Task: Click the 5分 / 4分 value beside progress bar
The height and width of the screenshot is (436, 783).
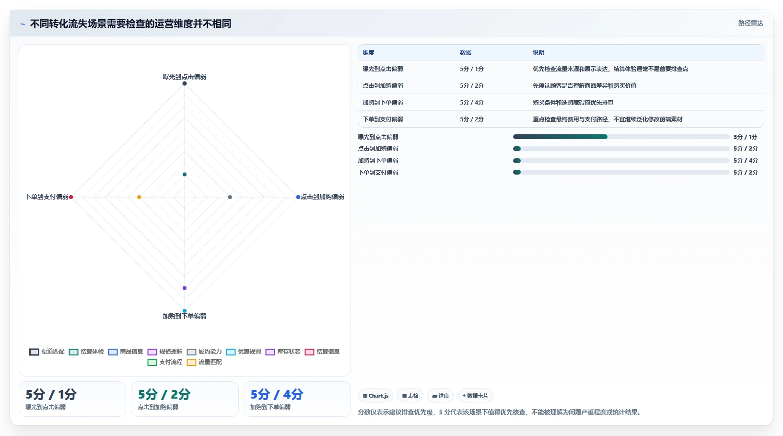Action: click(x=746, y=161)
